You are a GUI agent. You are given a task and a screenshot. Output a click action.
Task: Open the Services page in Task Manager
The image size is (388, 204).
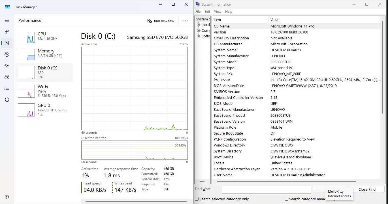click(7, 100)
